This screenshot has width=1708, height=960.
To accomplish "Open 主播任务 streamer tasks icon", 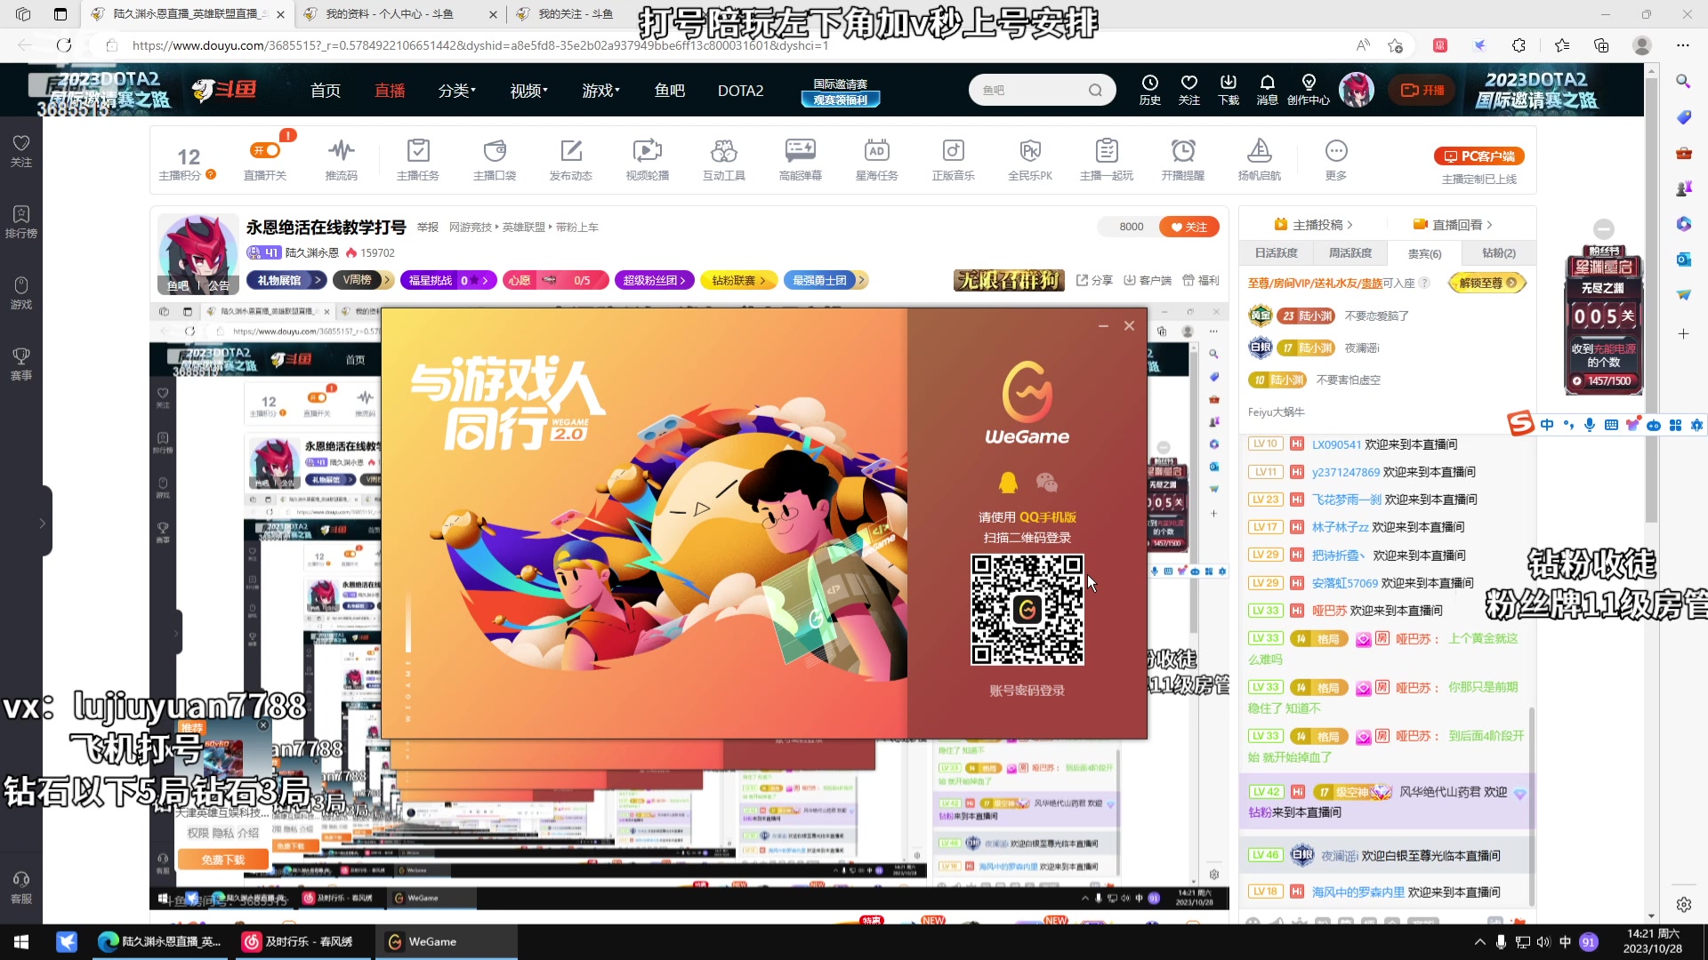I will (x=418, y=159).
